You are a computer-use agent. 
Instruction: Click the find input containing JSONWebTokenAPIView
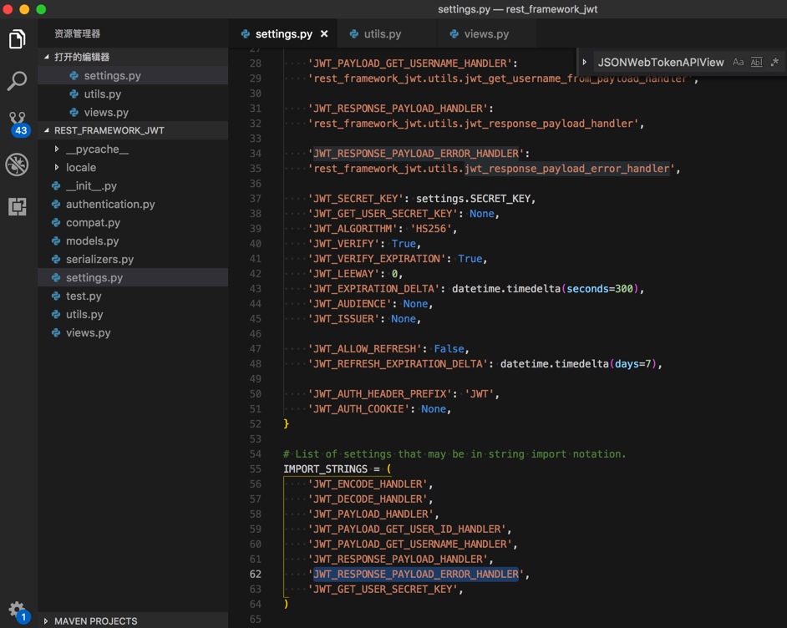[x=660, y=63]
